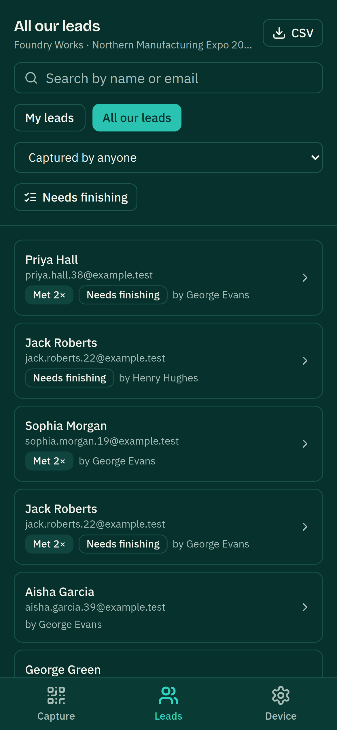Expand the Captured by anyone dropdown
Image resolution: width=337 pixels, height=730 pixels.
pos(168,157)
